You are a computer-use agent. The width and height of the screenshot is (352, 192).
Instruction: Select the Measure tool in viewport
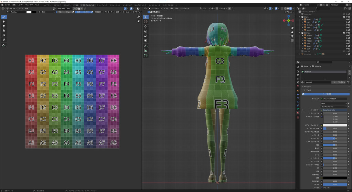(x=146, y=50)
